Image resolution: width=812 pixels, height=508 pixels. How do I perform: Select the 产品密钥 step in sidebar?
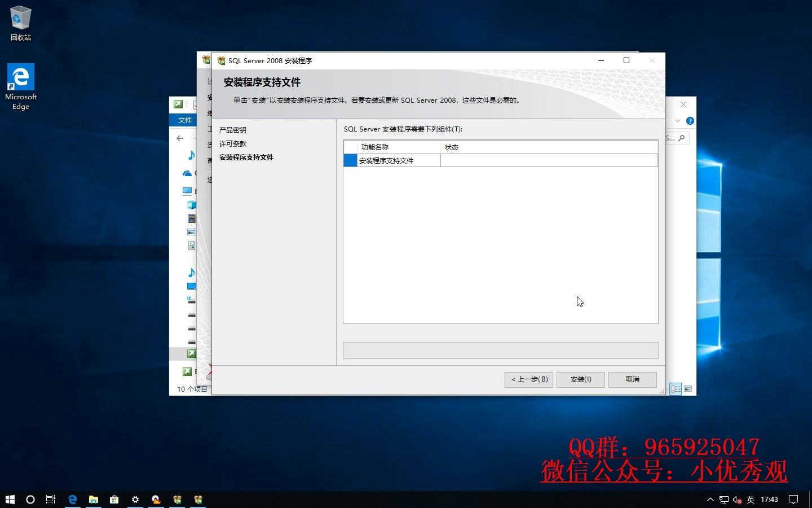coord(233,130)
